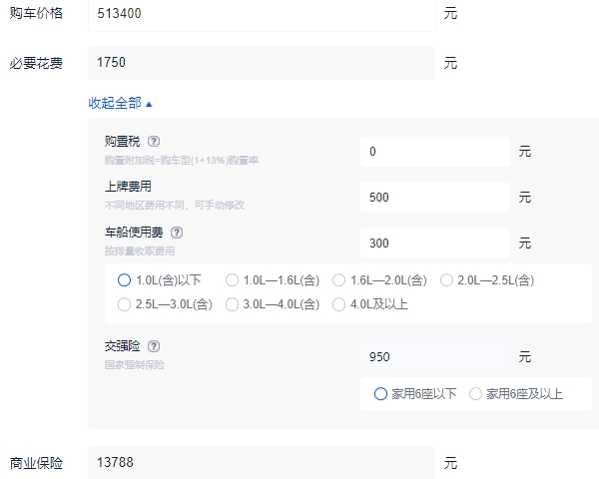Image resolution: width=599 pixels, height=479 pixels.
Task: Click the 交强险 amount field showing 950
Action: [434, 356]
